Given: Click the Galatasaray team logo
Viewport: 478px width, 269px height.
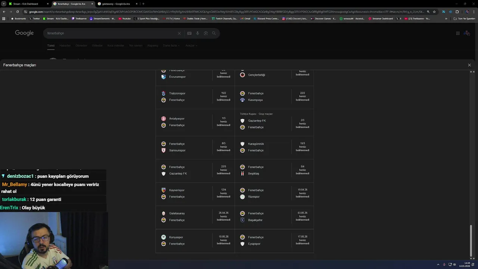Looking at the screenshot, I should click(x=164, y=213).
